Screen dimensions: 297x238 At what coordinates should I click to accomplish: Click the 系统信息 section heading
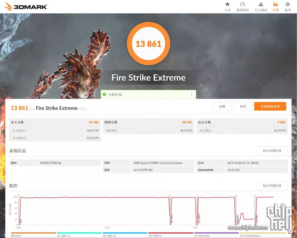(x=18, y=151)
